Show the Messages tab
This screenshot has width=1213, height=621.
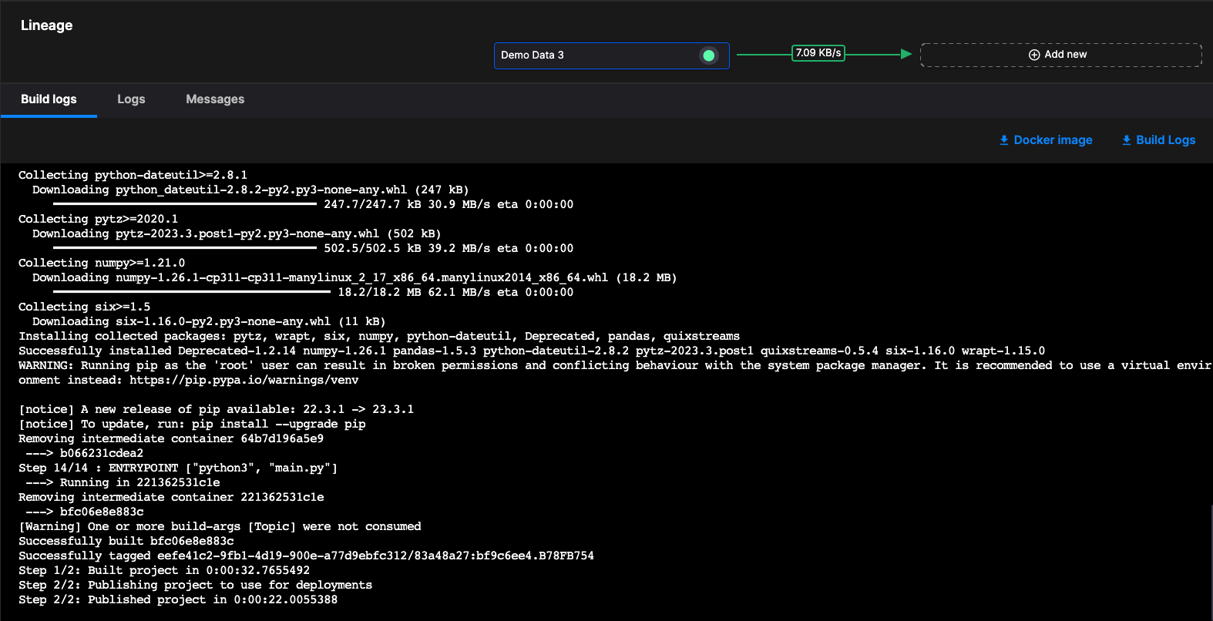(215, 99)
